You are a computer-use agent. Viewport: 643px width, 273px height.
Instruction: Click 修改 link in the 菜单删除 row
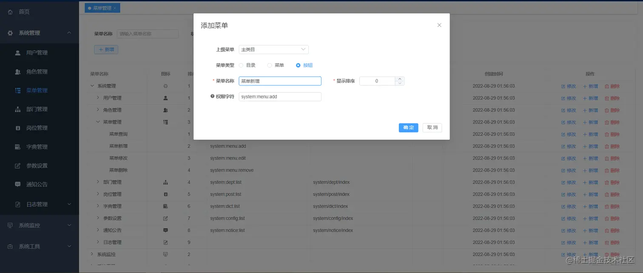[x=569, y=170]
